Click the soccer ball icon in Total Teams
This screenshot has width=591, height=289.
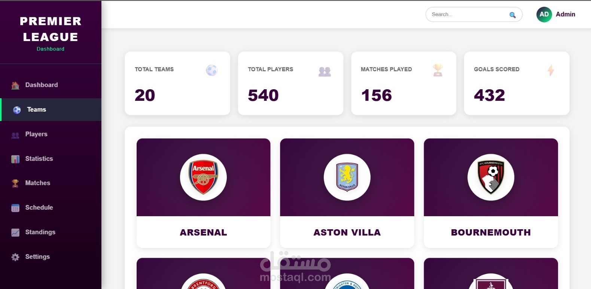tap(211, 70)
